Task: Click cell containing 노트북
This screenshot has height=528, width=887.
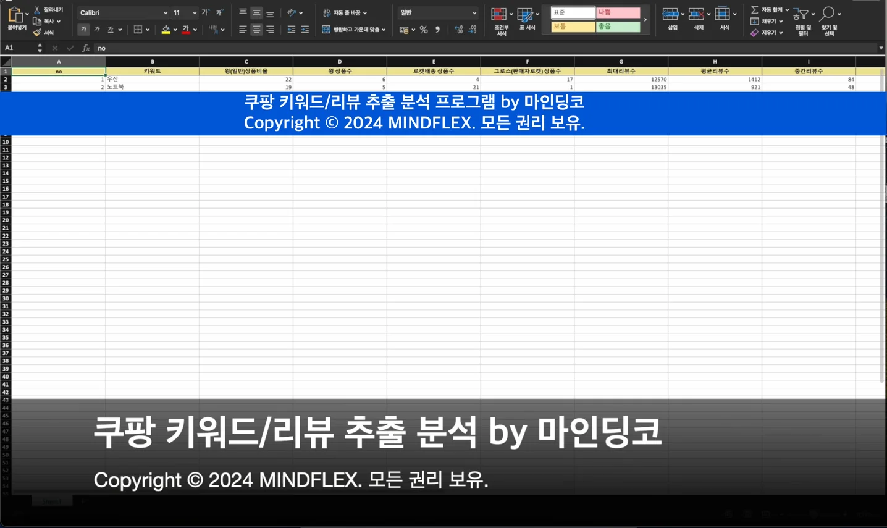Action: click(153, 87)
